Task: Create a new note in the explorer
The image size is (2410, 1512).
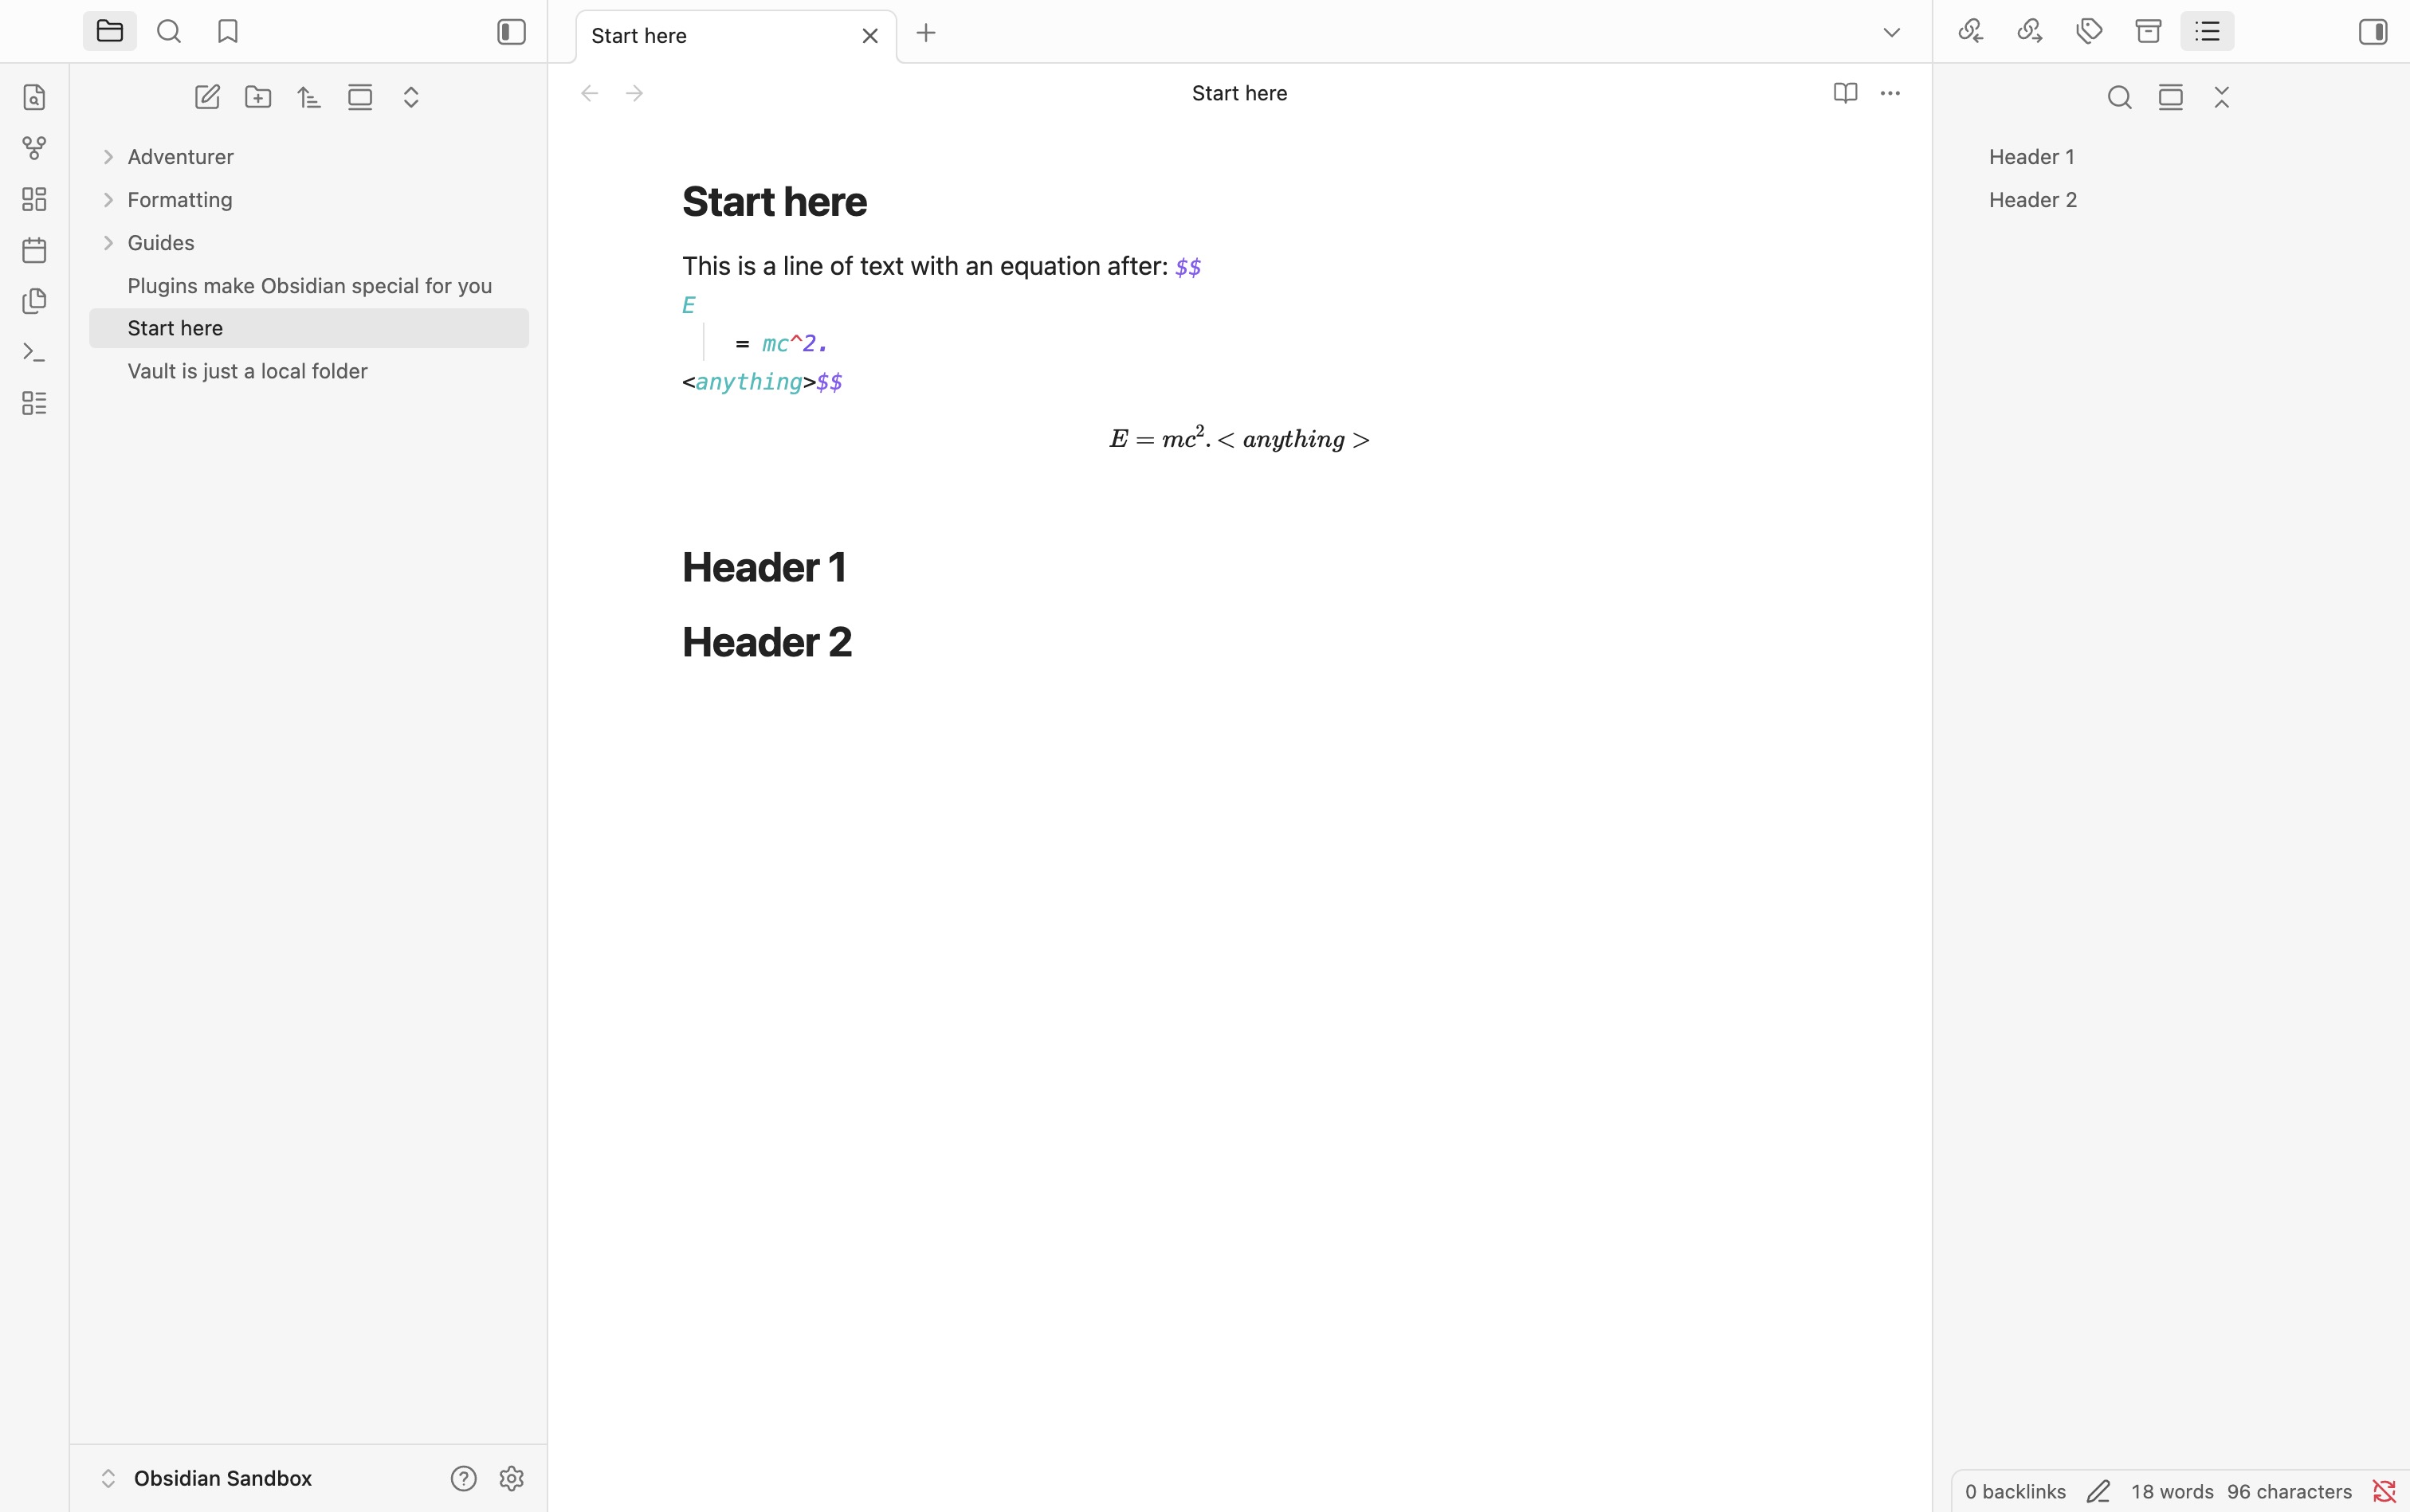Action: click(207, 97)
